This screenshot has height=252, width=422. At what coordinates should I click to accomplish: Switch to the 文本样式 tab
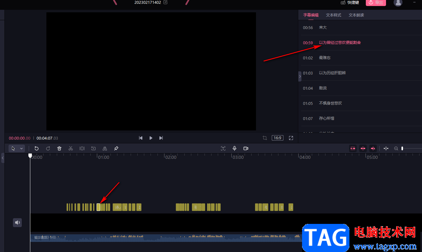tap(334, 15)
